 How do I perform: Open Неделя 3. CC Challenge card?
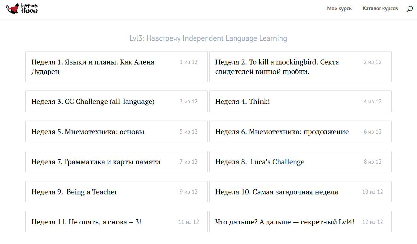click(x=116, y=102)
